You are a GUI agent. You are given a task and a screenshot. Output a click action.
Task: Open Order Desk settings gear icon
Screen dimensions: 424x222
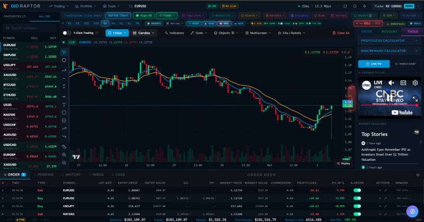418,175
